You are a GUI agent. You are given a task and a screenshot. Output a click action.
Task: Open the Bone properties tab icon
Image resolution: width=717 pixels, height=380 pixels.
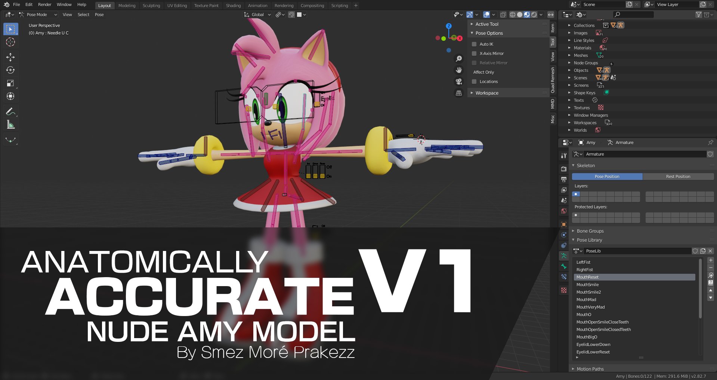(x=564, y=266)
